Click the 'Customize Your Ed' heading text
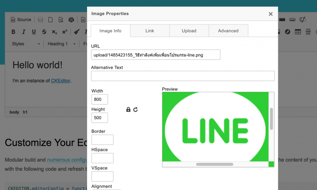 pos(46,142)
